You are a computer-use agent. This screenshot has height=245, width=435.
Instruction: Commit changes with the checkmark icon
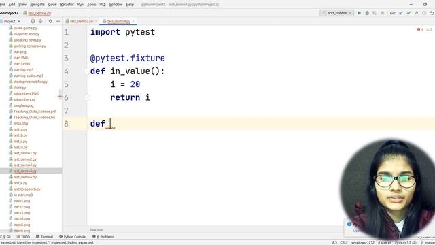[408, 13]
